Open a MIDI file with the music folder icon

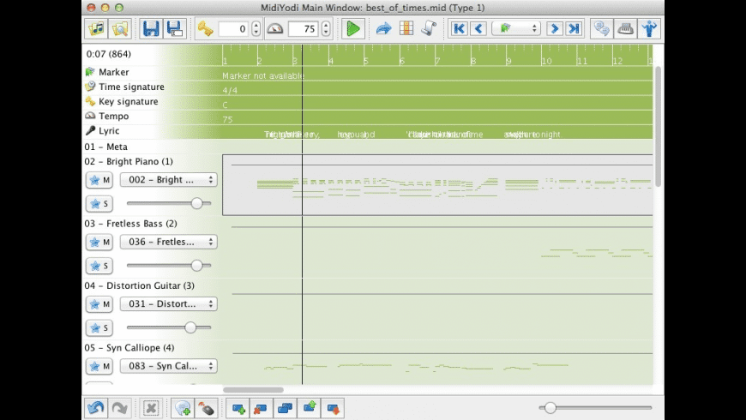click(96, 28)
